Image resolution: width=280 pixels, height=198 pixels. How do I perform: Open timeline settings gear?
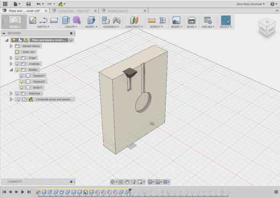click(276, 192)
